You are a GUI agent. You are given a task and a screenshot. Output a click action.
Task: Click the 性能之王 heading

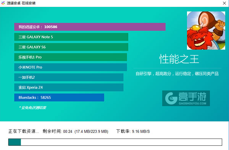tap(179, 59)
